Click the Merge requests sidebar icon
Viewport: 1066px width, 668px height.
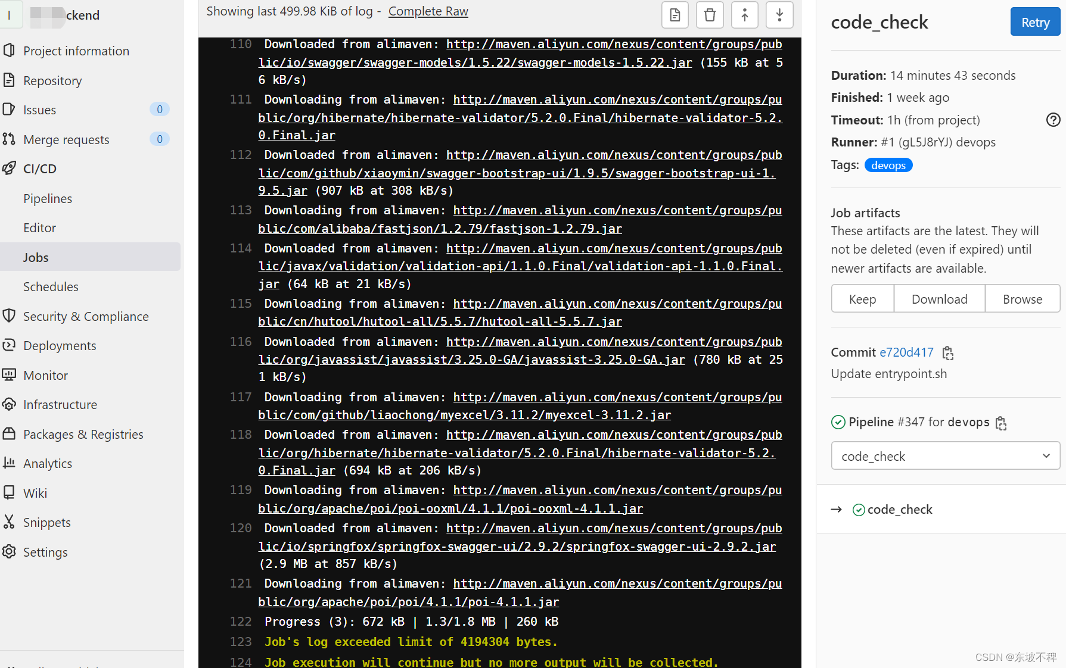pyautogui.click(x=9, y=139)
